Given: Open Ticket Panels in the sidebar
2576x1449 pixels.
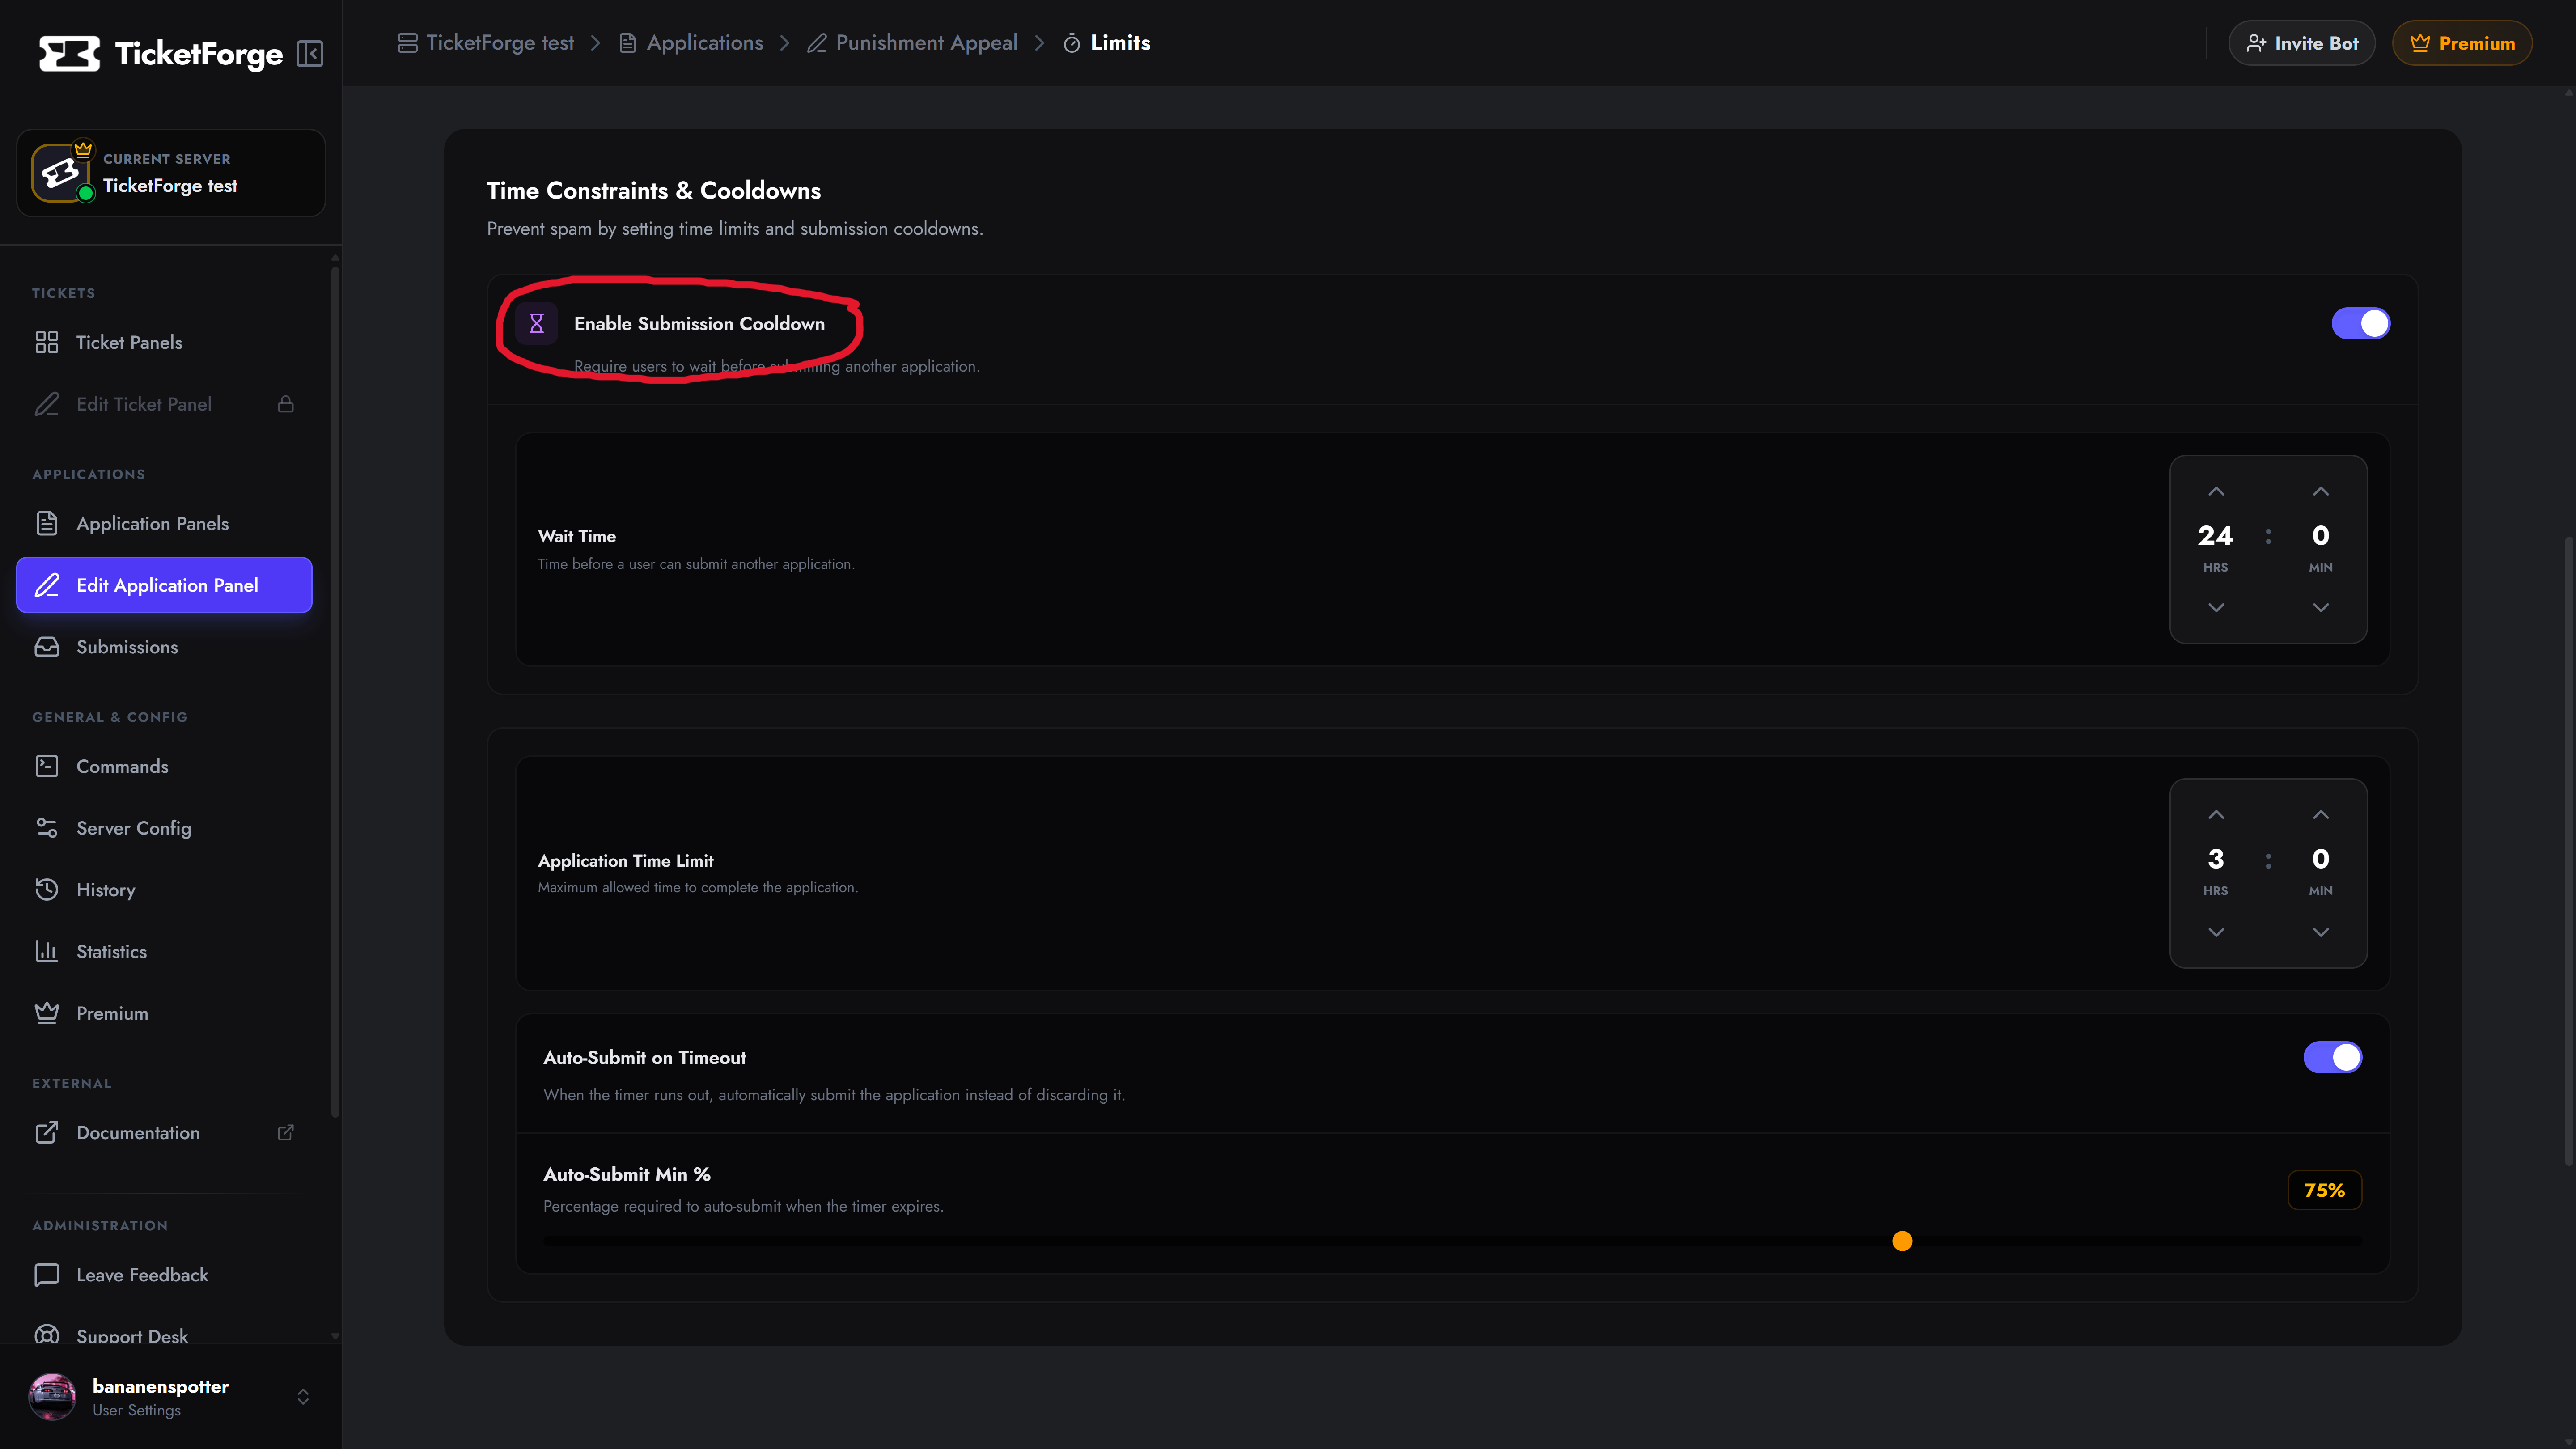Looking at the screenshot, I should click(164, 342).
